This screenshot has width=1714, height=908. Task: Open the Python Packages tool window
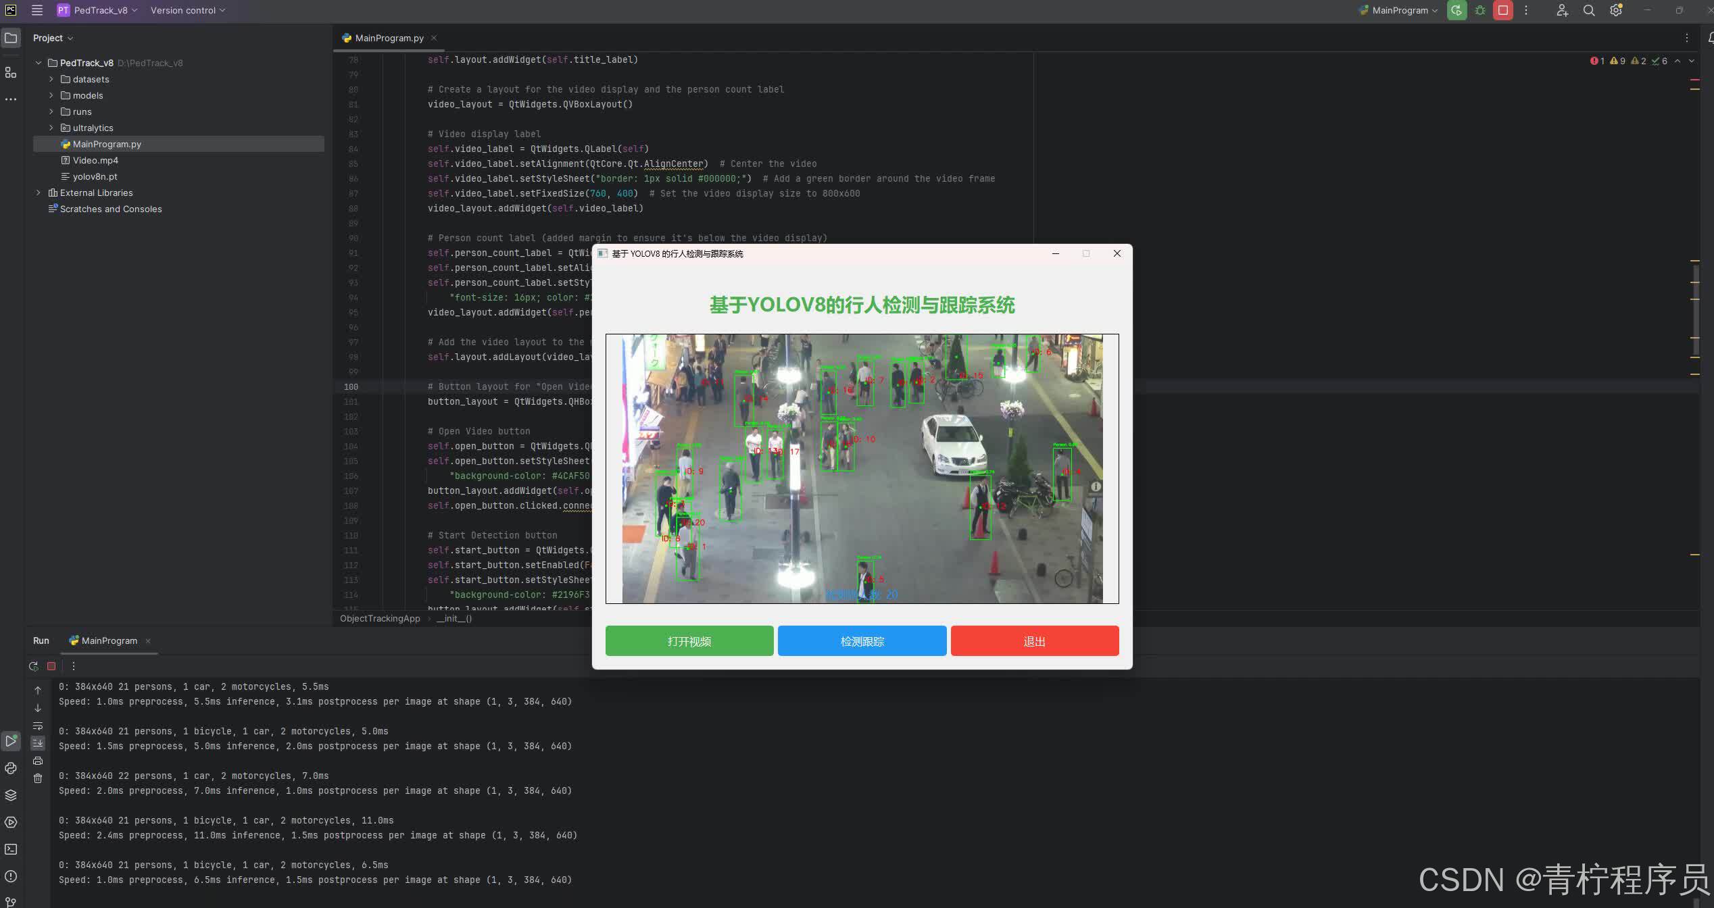click(x=11, y=795)
